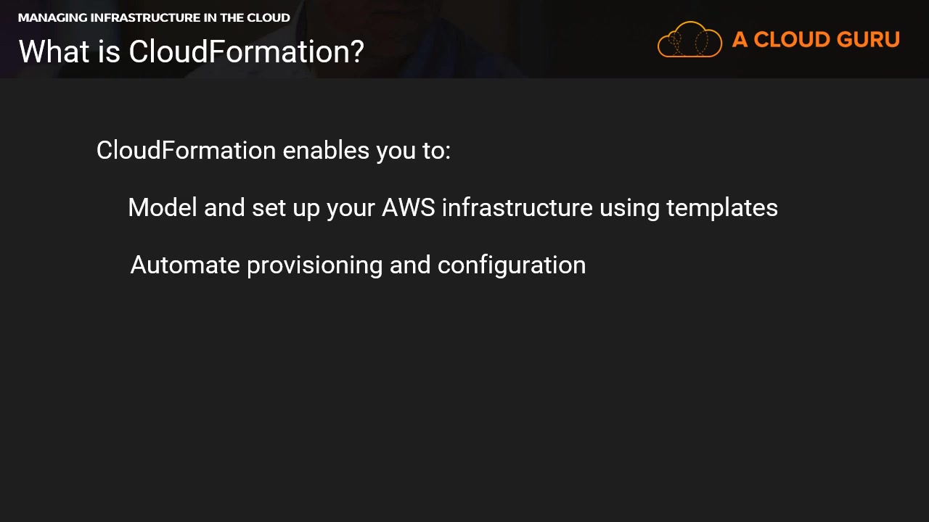This screenshot has width=929, height=522.
Task: Click the word "Model" starting the first bullet
Action: click(x=163, y=208)
